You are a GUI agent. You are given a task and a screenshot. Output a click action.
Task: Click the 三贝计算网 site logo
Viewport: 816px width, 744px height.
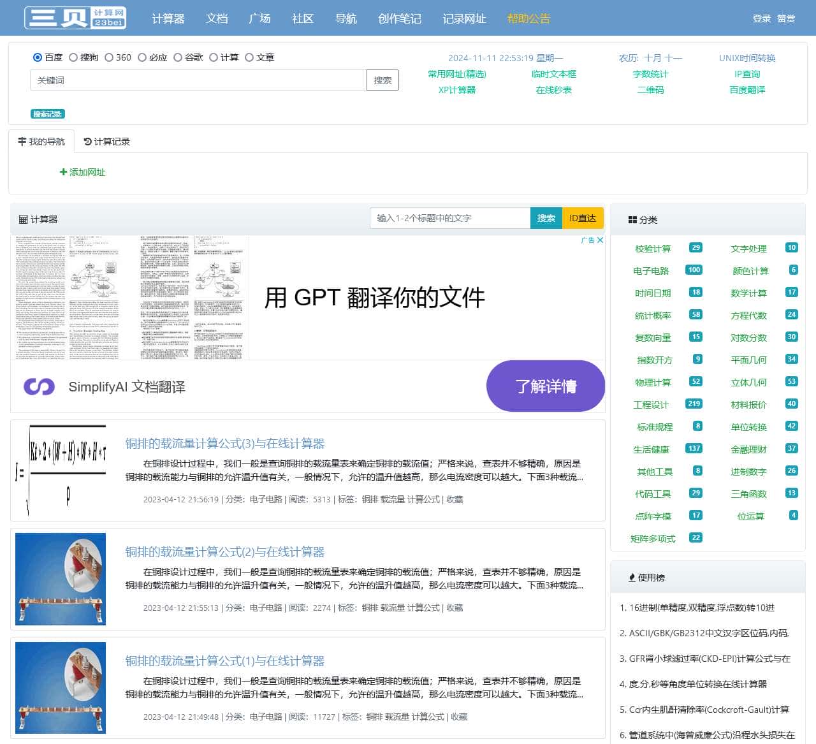click(x=75, y=18)
